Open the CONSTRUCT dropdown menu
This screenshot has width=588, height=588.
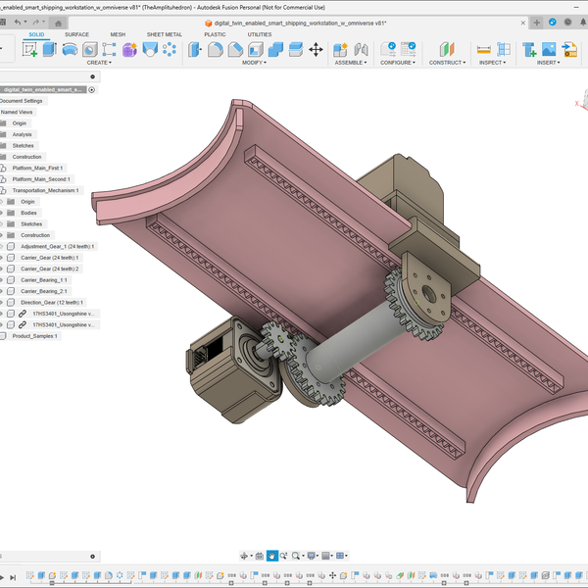(446, 62)
